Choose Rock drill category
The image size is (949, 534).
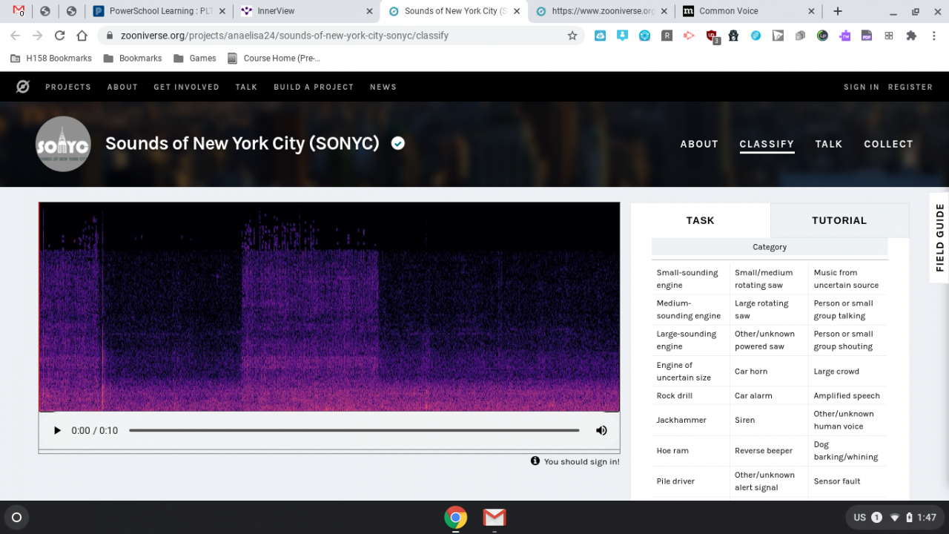[690, 395]
